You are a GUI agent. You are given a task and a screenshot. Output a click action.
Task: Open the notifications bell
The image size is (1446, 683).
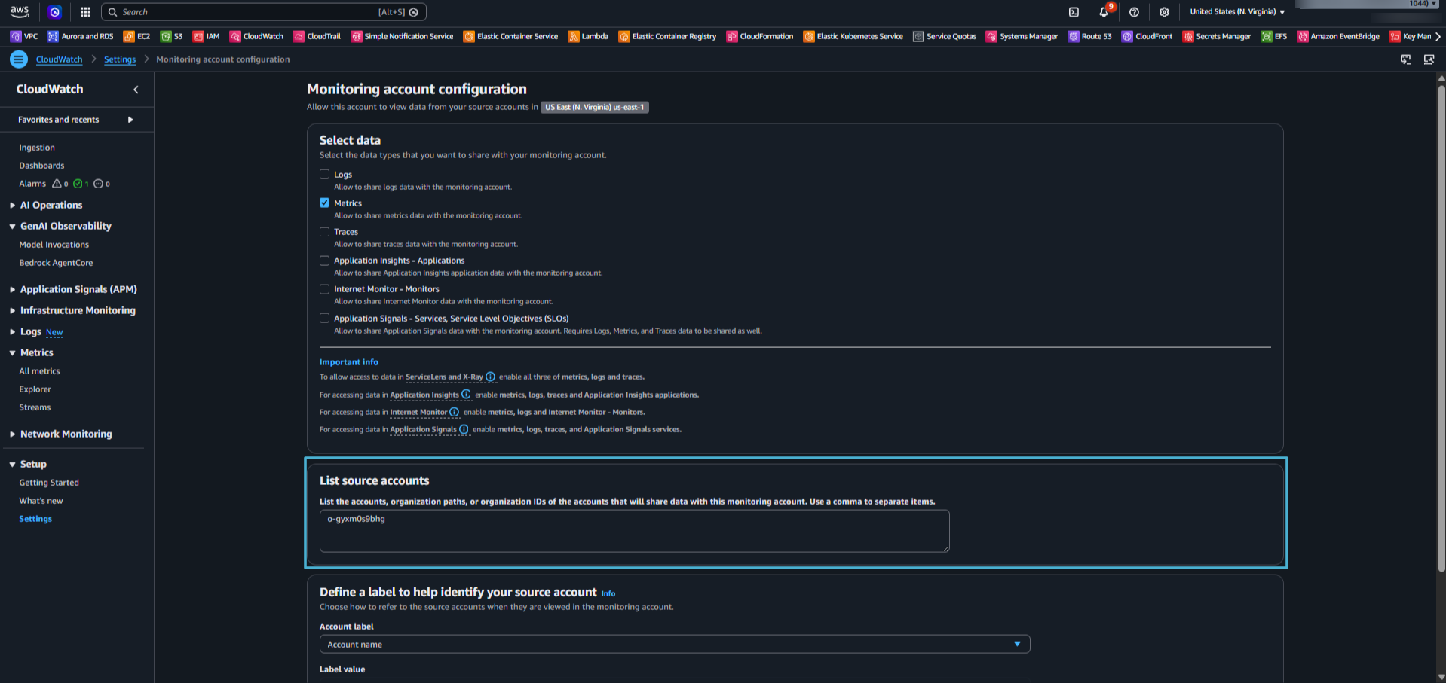click(1103, 11)
